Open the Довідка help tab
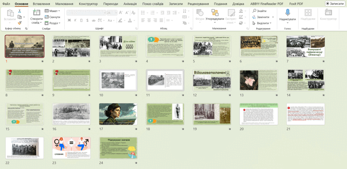Image resolution: width=347 pixels, height=169 pixels. coord(238,4)
